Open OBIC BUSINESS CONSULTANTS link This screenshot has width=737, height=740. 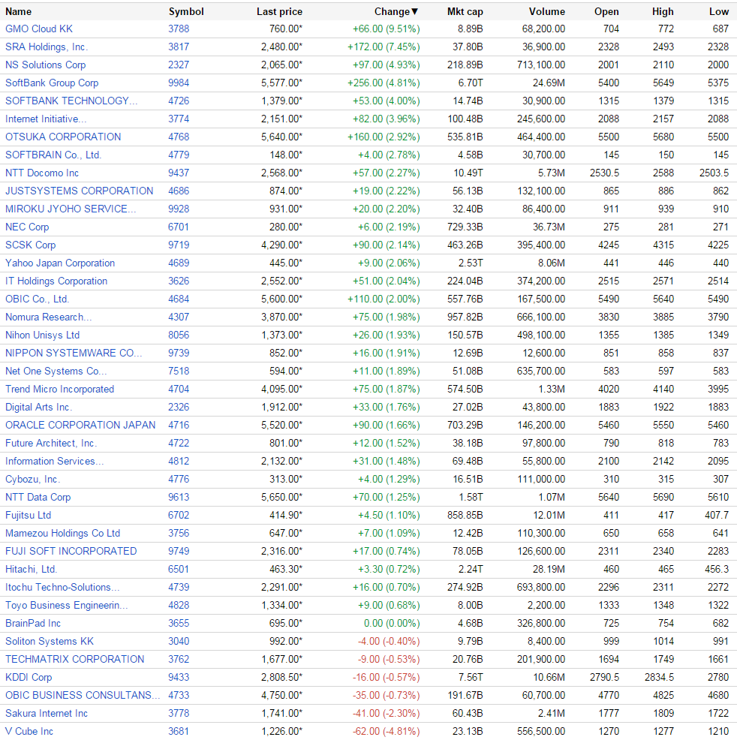click(83, 696)
